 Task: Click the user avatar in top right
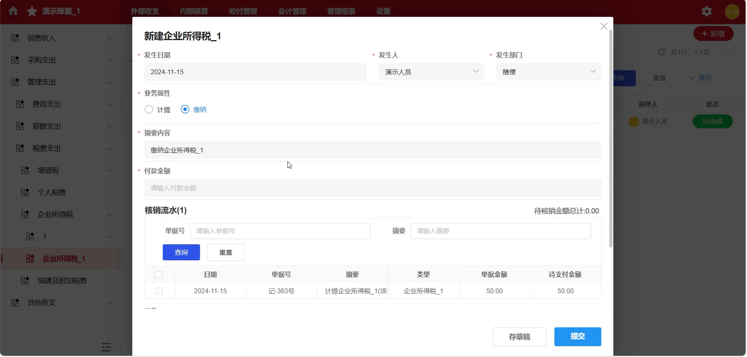pyautogui.click(x=732, y=12)
